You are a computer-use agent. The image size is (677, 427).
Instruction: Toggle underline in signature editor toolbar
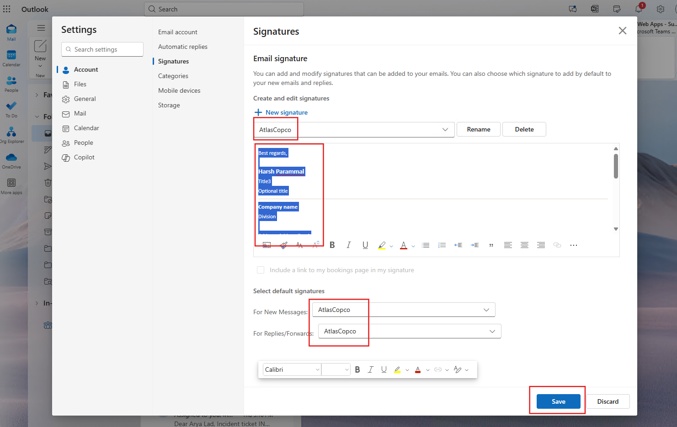tap(365, 245)
